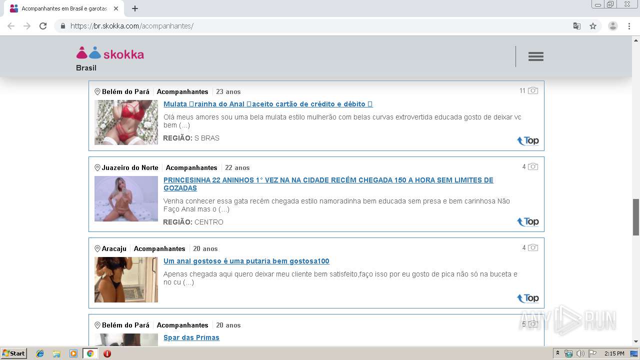Image resolution: width=640 pixels, height=360 pixels.
Task: Click Juazeiro do Norte city label
Action: 130,167
